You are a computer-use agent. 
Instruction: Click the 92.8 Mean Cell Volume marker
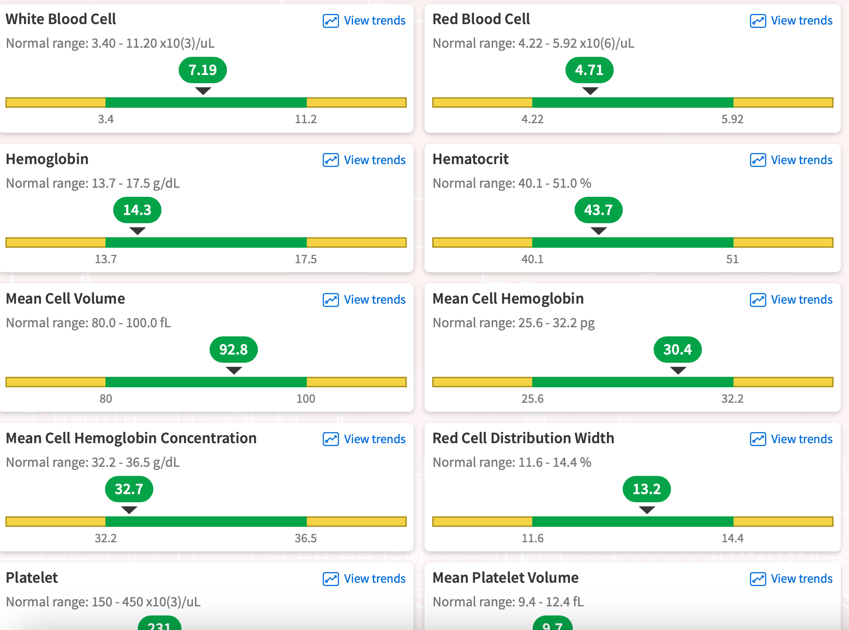(234, 350)
